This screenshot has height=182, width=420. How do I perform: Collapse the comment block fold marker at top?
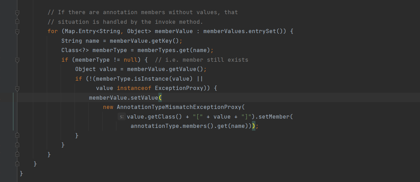[17, 12]
